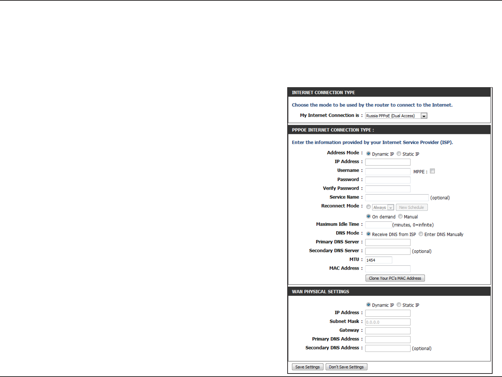The height and width of the screenshot is (377, 502).
Task: Click the "Enter the information provided" text
Action: point(372,142)
